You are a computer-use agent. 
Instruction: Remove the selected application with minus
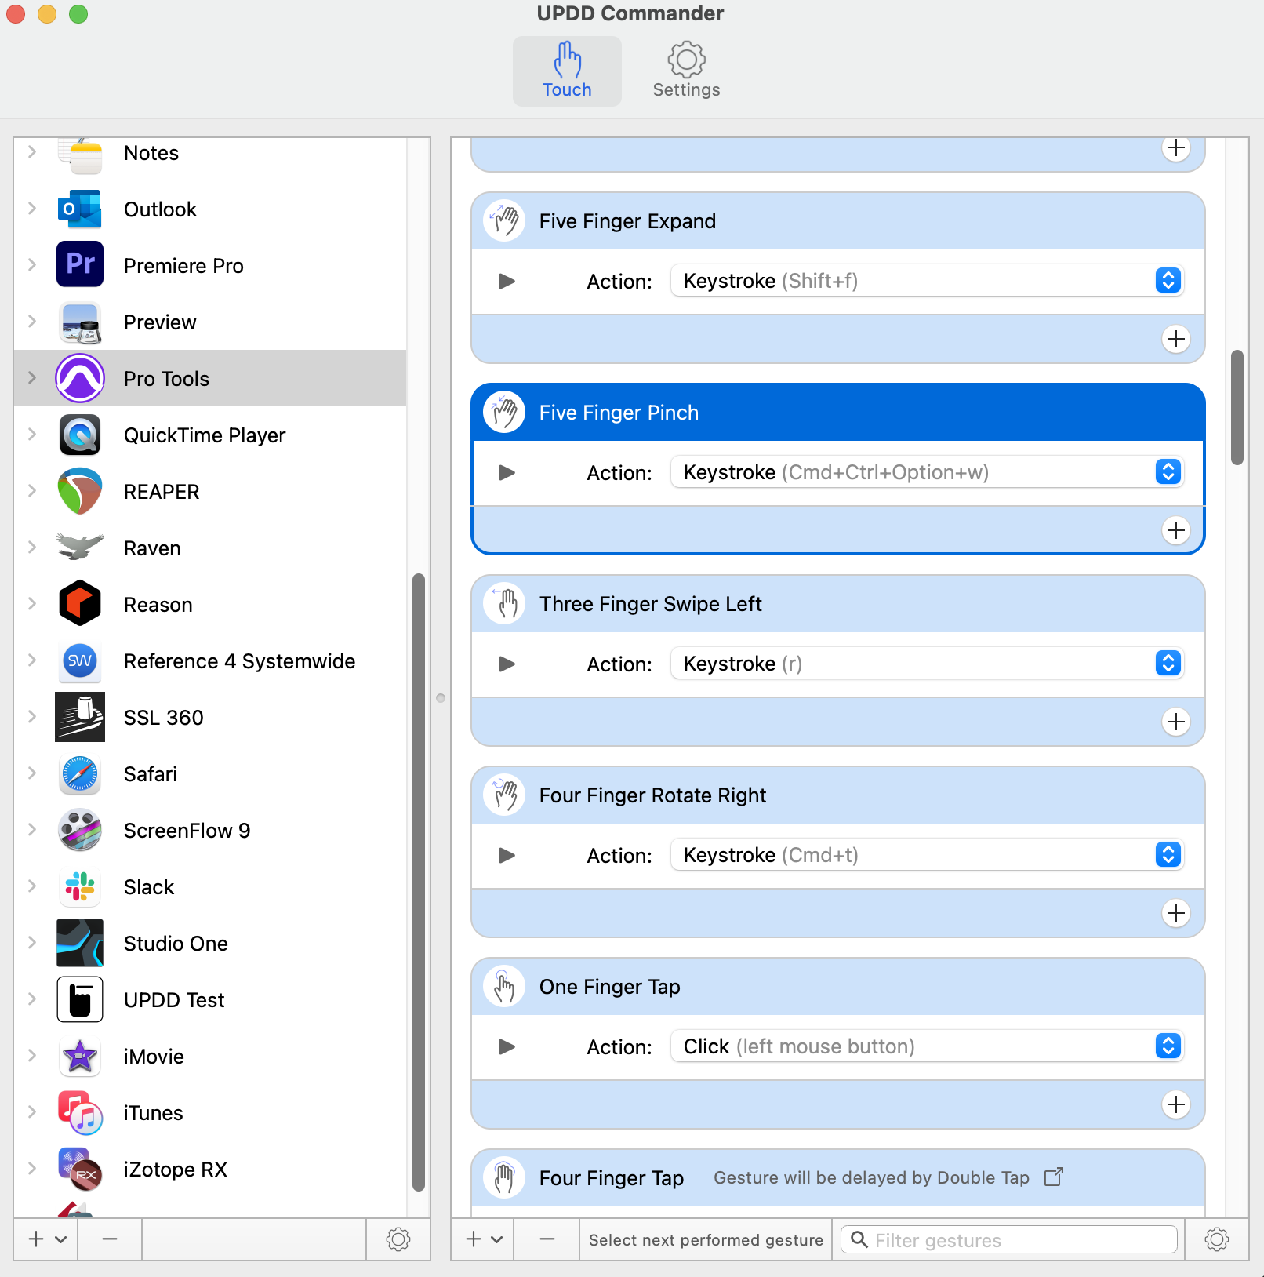click(110, 1239)
